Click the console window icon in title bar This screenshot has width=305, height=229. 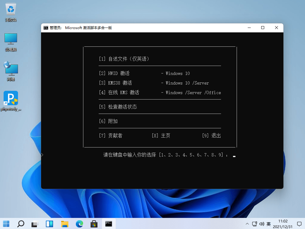click(46, 28)
